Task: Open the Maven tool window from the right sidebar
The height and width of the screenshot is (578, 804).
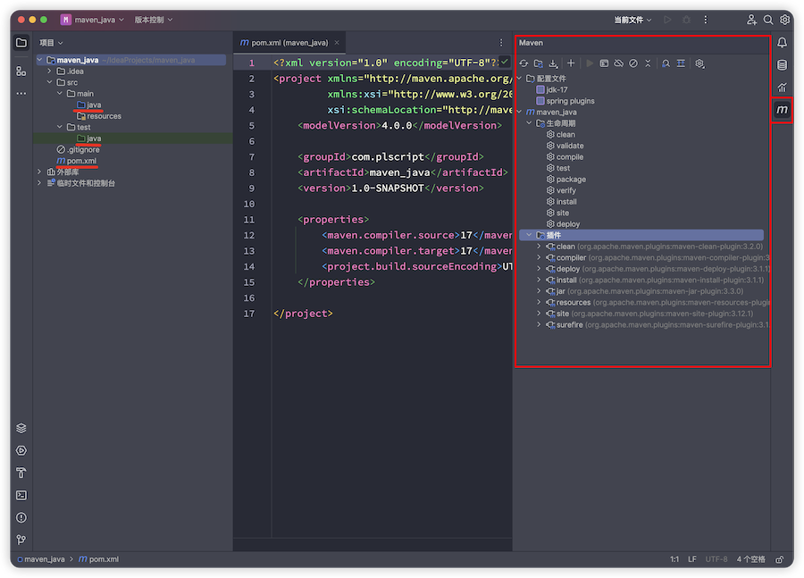Action: [x=782, y=110]
